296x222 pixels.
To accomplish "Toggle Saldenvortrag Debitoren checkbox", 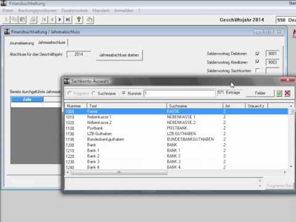I will [257, 54].
